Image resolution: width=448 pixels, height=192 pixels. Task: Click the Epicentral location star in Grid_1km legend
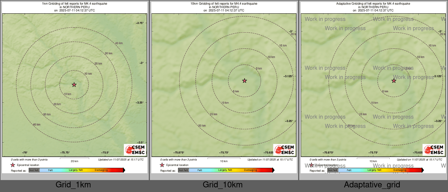coord(13,165)
